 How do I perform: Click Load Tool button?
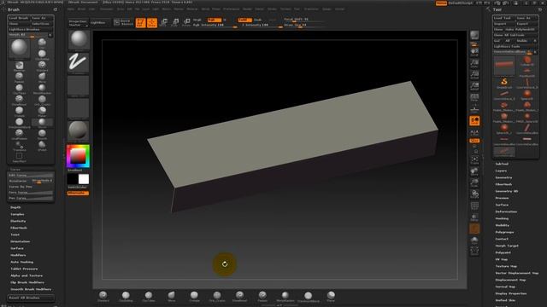pyautogui.click(x=503, y=18)
